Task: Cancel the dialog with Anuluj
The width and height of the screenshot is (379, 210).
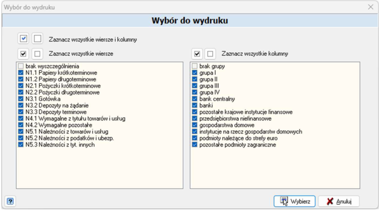Action: 339,201
